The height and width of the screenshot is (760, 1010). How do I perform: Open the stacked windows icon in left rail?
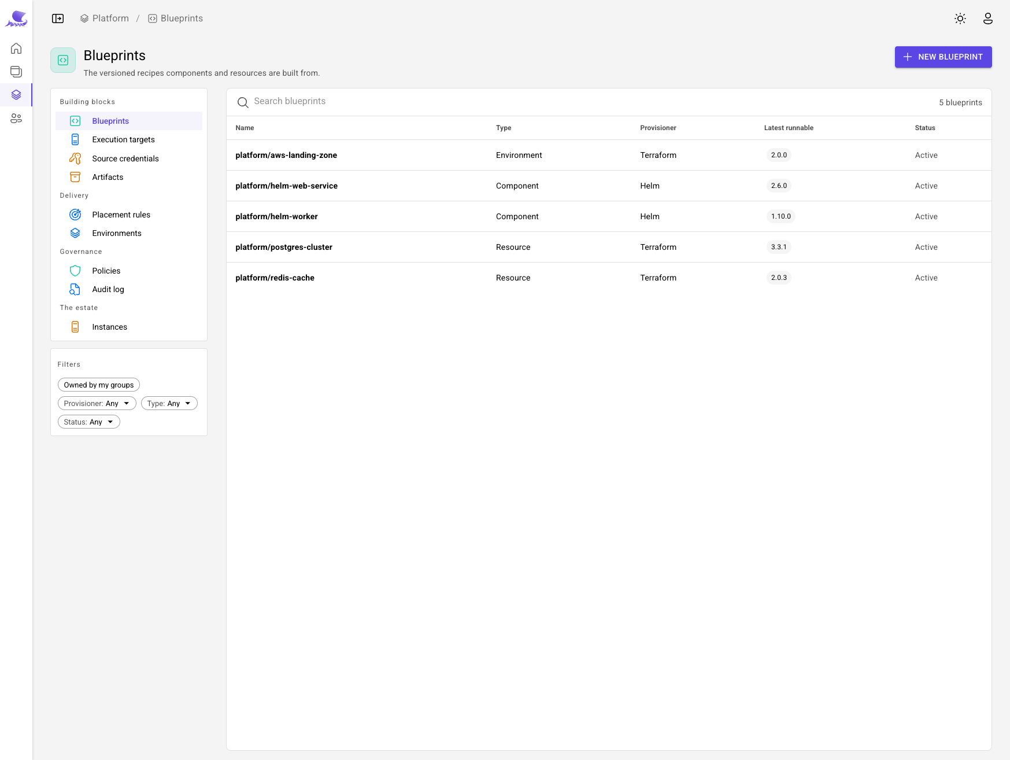point(16,72)
